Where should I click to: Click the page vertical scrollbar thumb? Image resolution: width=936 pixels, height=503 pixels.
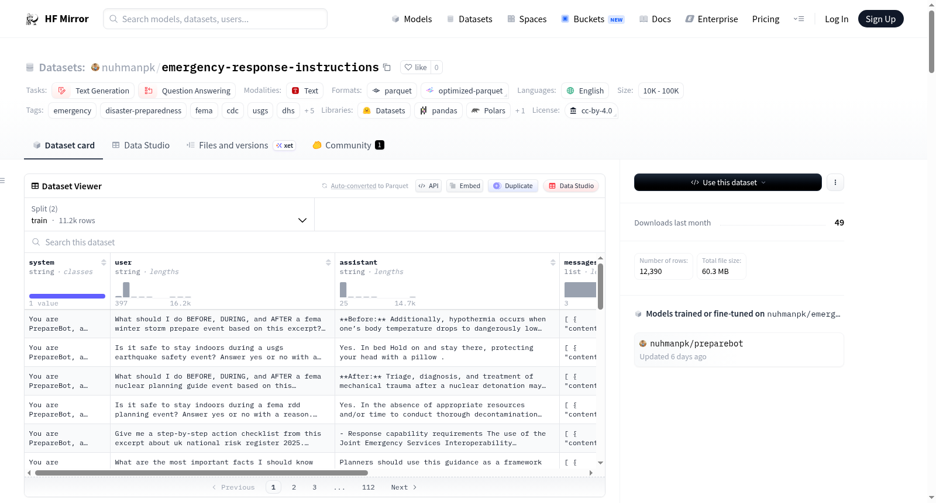931,41
